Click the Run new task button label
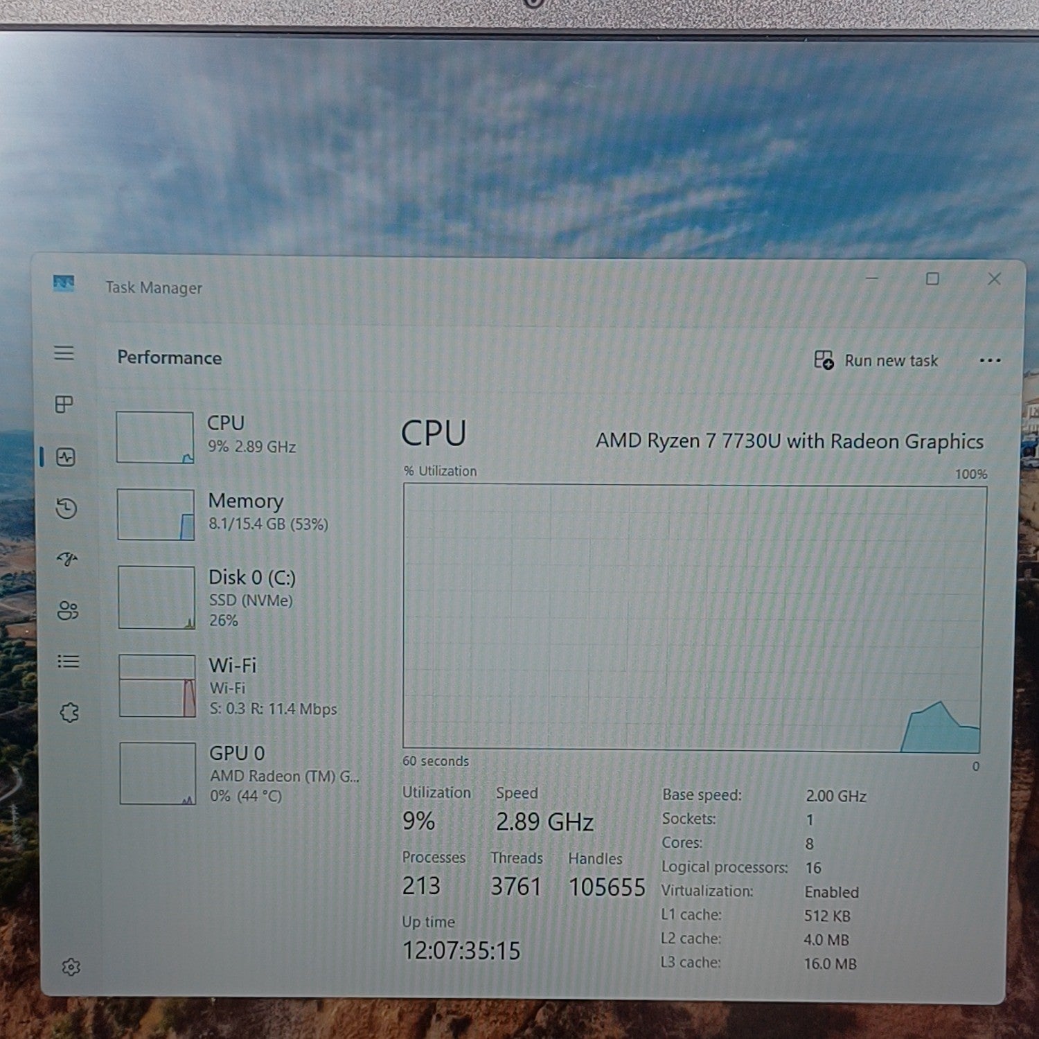Screen dimensions: 1039x1039 point(891,361)
